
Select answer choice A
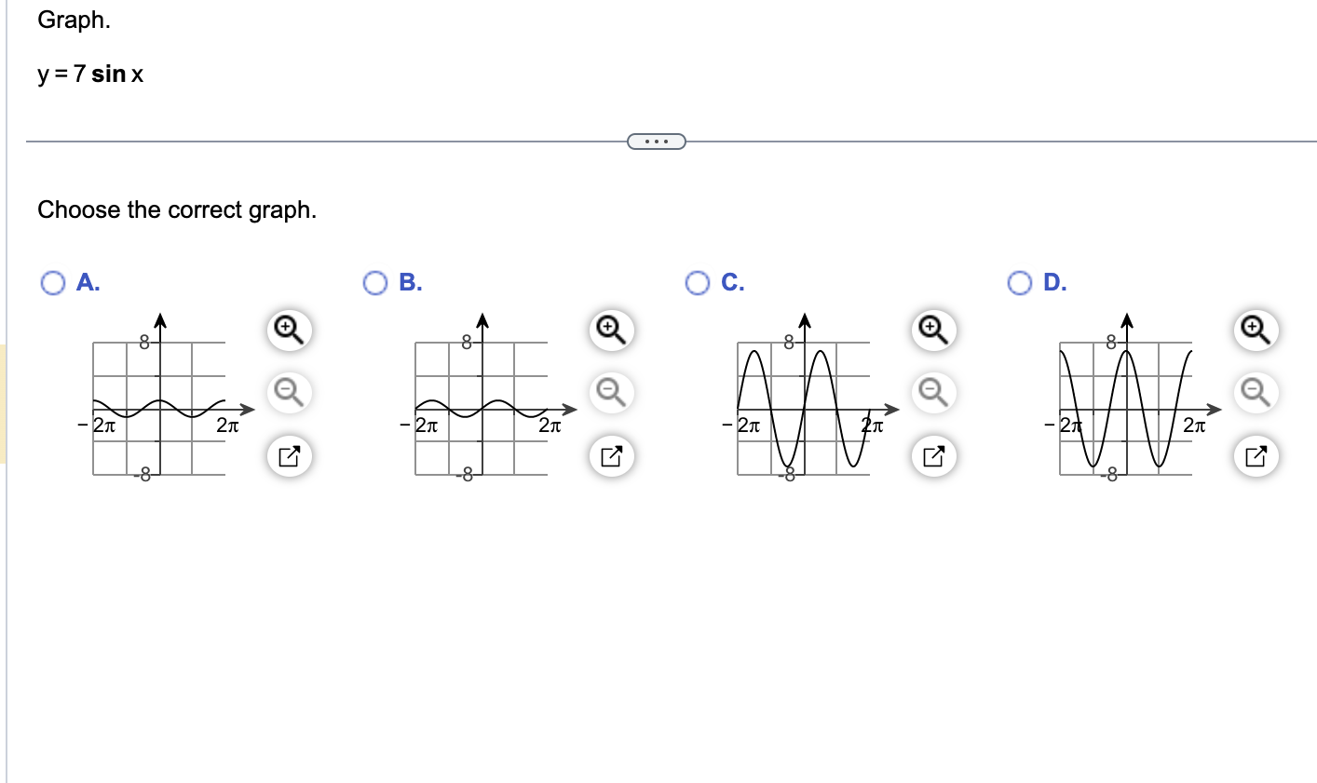(53, 283)
